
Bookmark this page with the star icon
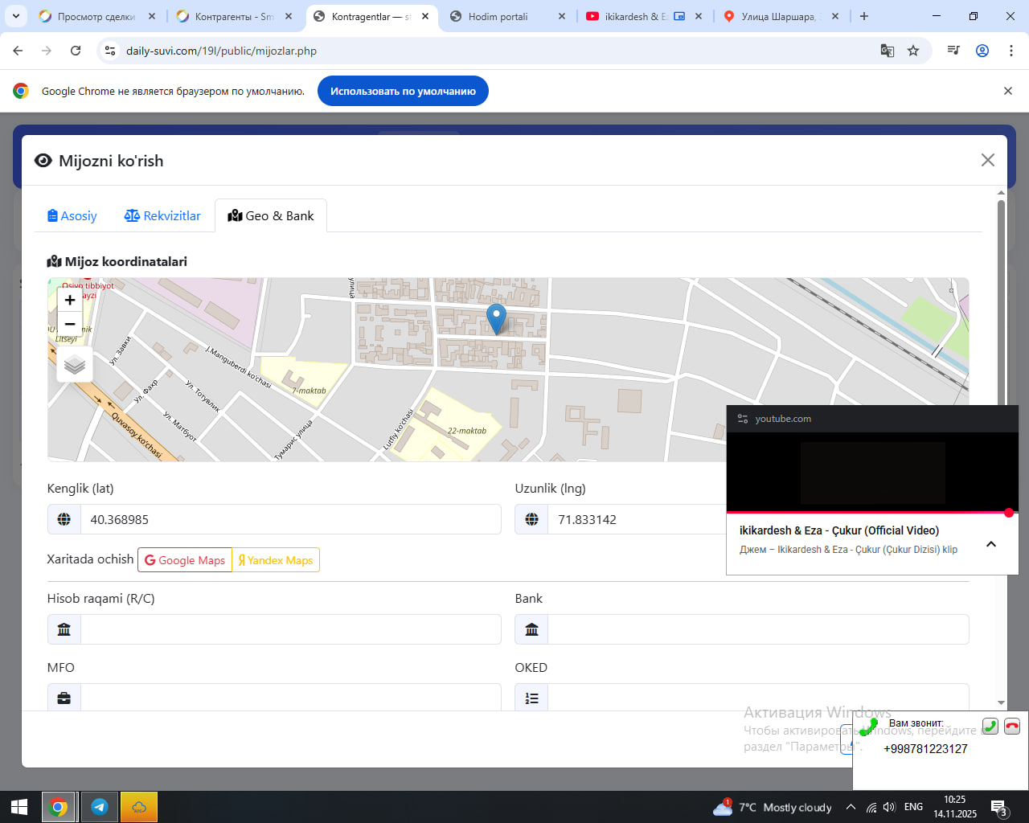pos(913,51)
